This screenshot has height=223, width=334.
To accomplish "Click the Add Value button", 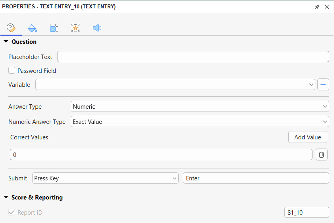I will tap(307, 137).
